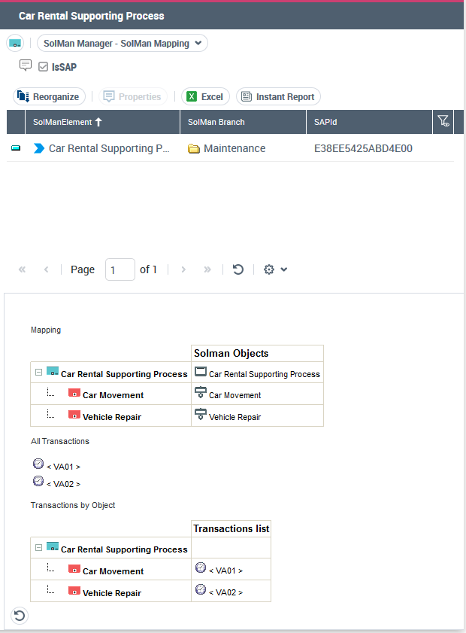
Task: Export the grid with the Excel button
Action: coord(205,97)
